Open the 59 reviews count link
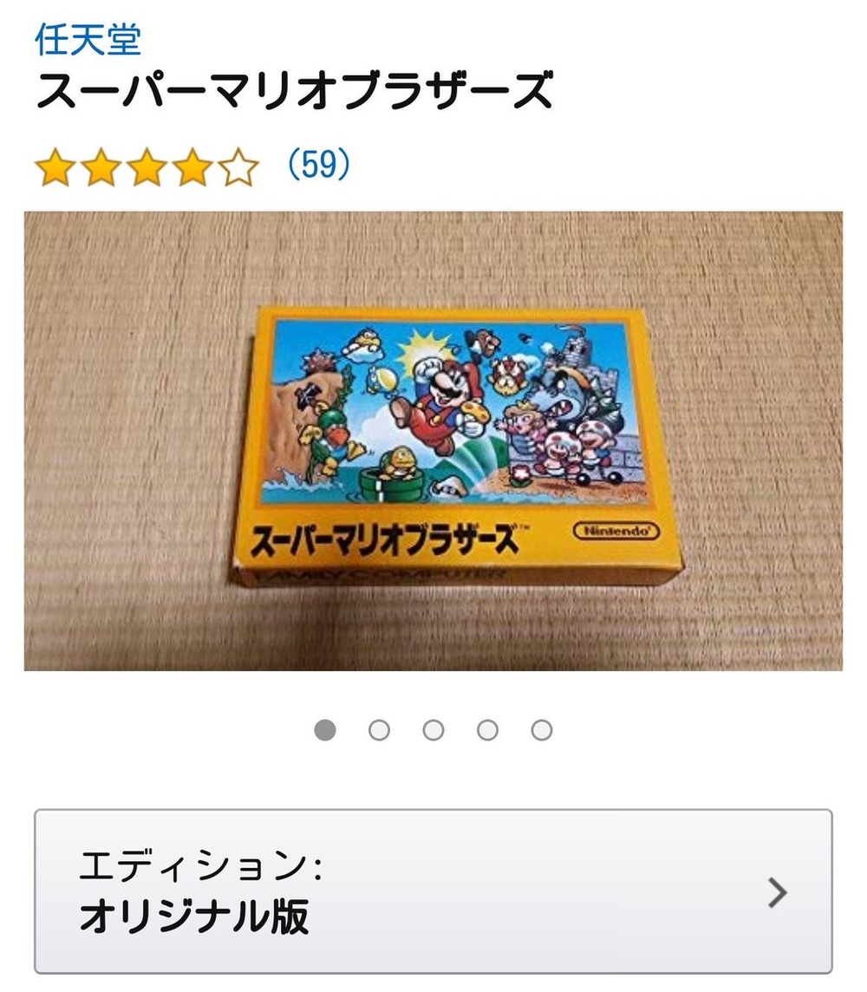Viewport: 867px width, 992px height. (x=318, y=165)
